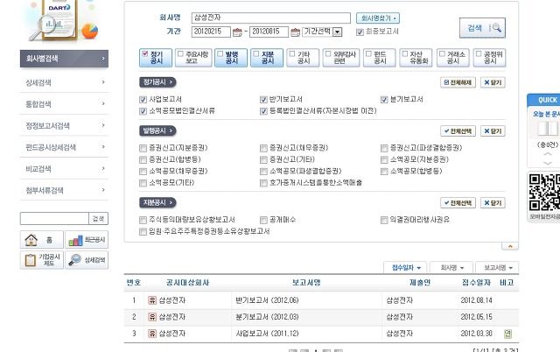Open the 분기보고서 (2012.03) report link
Screen dimensions: 560x352
[267, 317]
